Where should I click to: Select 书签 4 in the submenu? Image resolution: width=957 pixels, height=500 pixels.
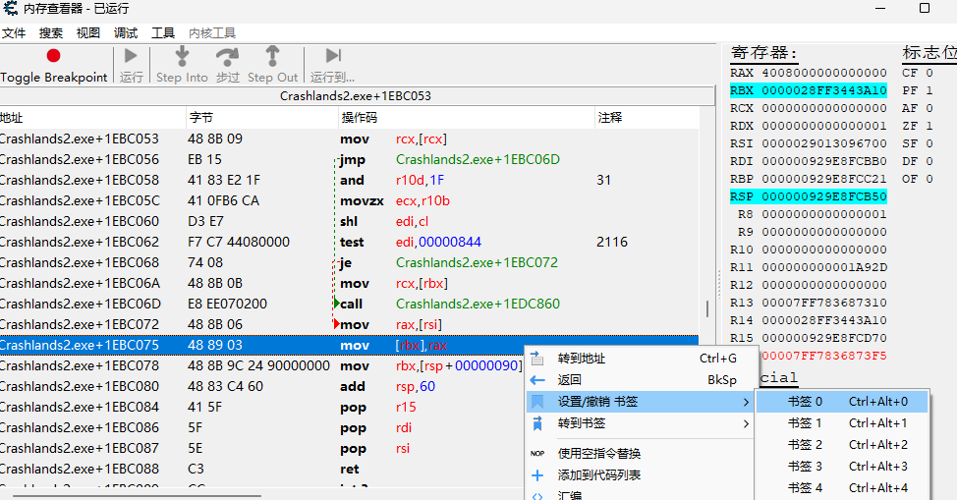click(842, 488)
